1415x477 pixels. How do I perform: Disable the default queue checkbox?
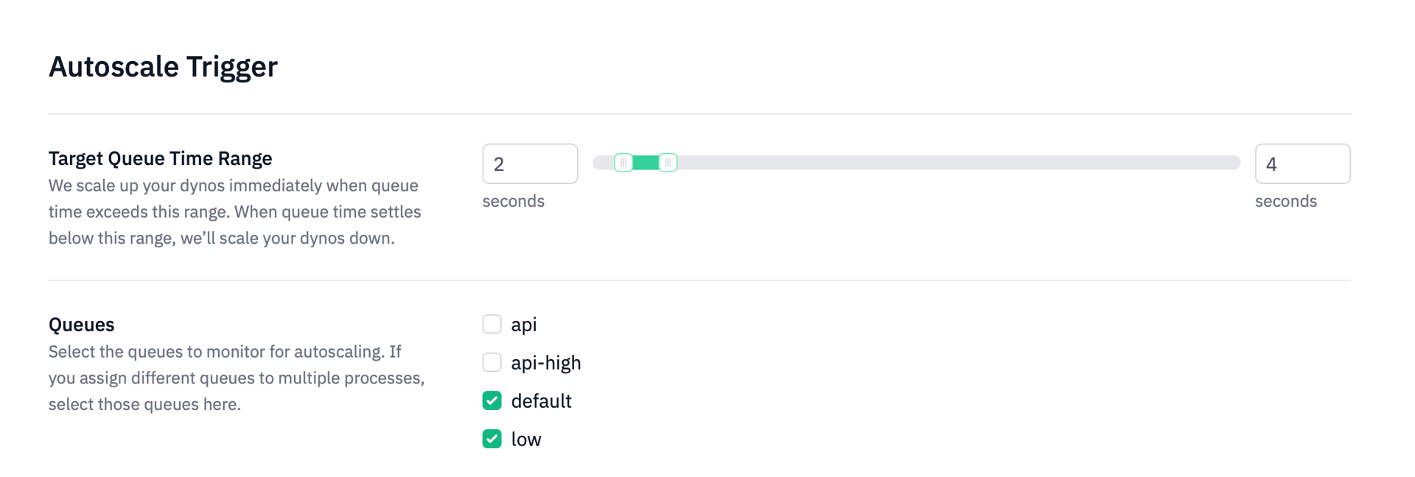tap(492, 400)
